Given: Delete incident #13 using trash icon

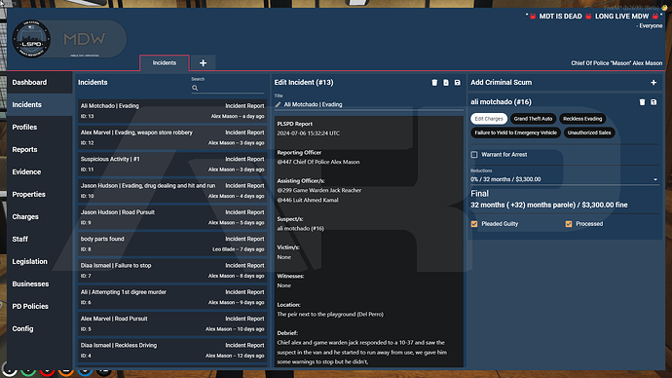Looking at the screenshot, I should click(434, 82).
